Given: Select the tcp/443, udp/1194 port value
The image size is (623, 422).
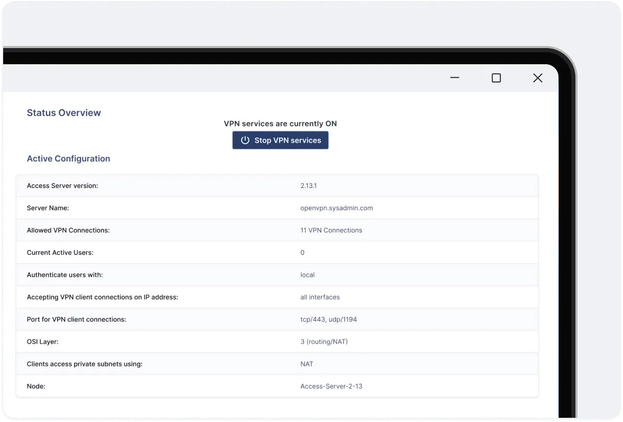Looking at the screenshot, I should pyautogui.click(x=329, y=319).
